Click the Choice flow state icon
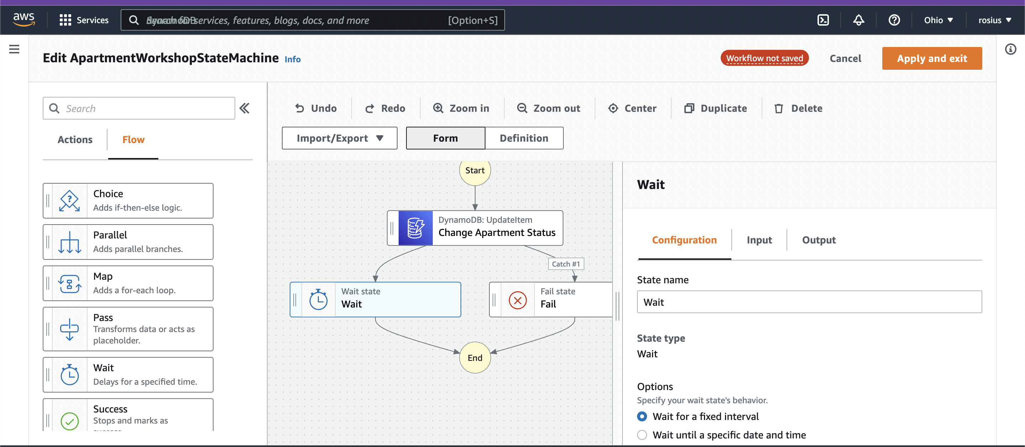This screenshot has width=1025, height=447. [70, 201]
